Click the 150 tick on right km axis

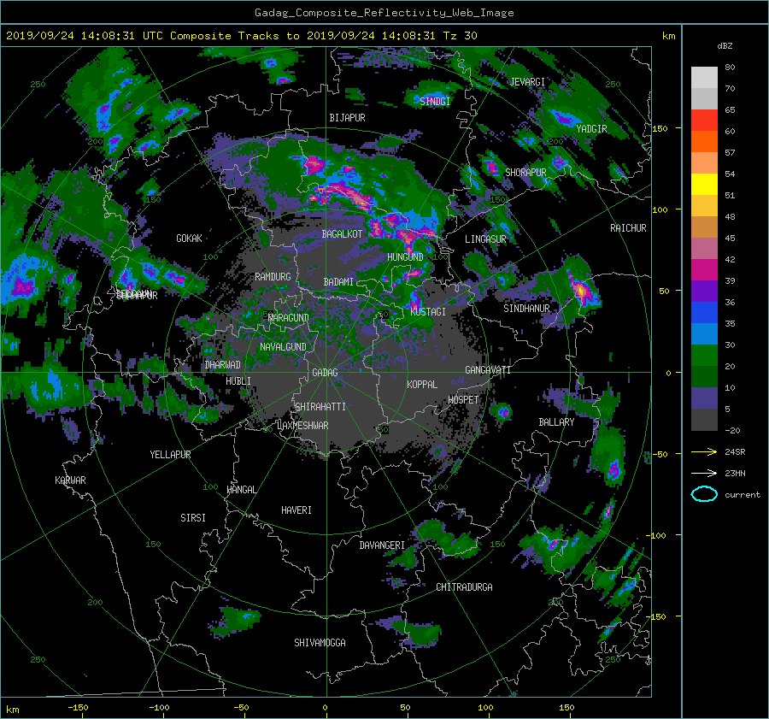(660, 128)
